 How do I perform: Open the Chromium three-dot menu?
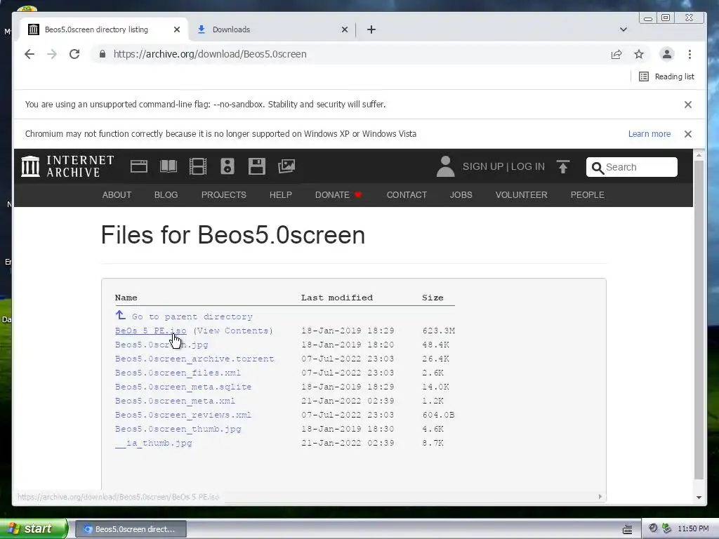pyautogui.click(x=690, y=54)
